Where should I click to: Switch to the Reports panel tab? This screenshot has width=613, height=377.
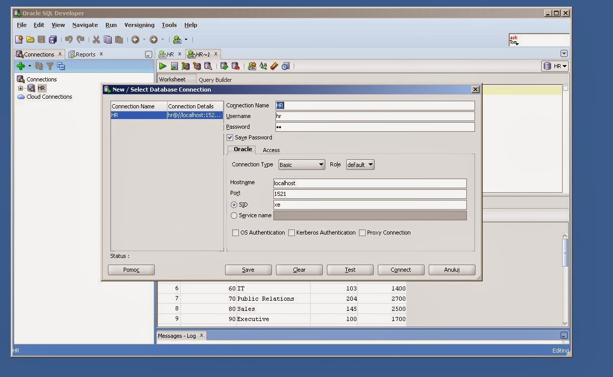click(x=86, y=54)
